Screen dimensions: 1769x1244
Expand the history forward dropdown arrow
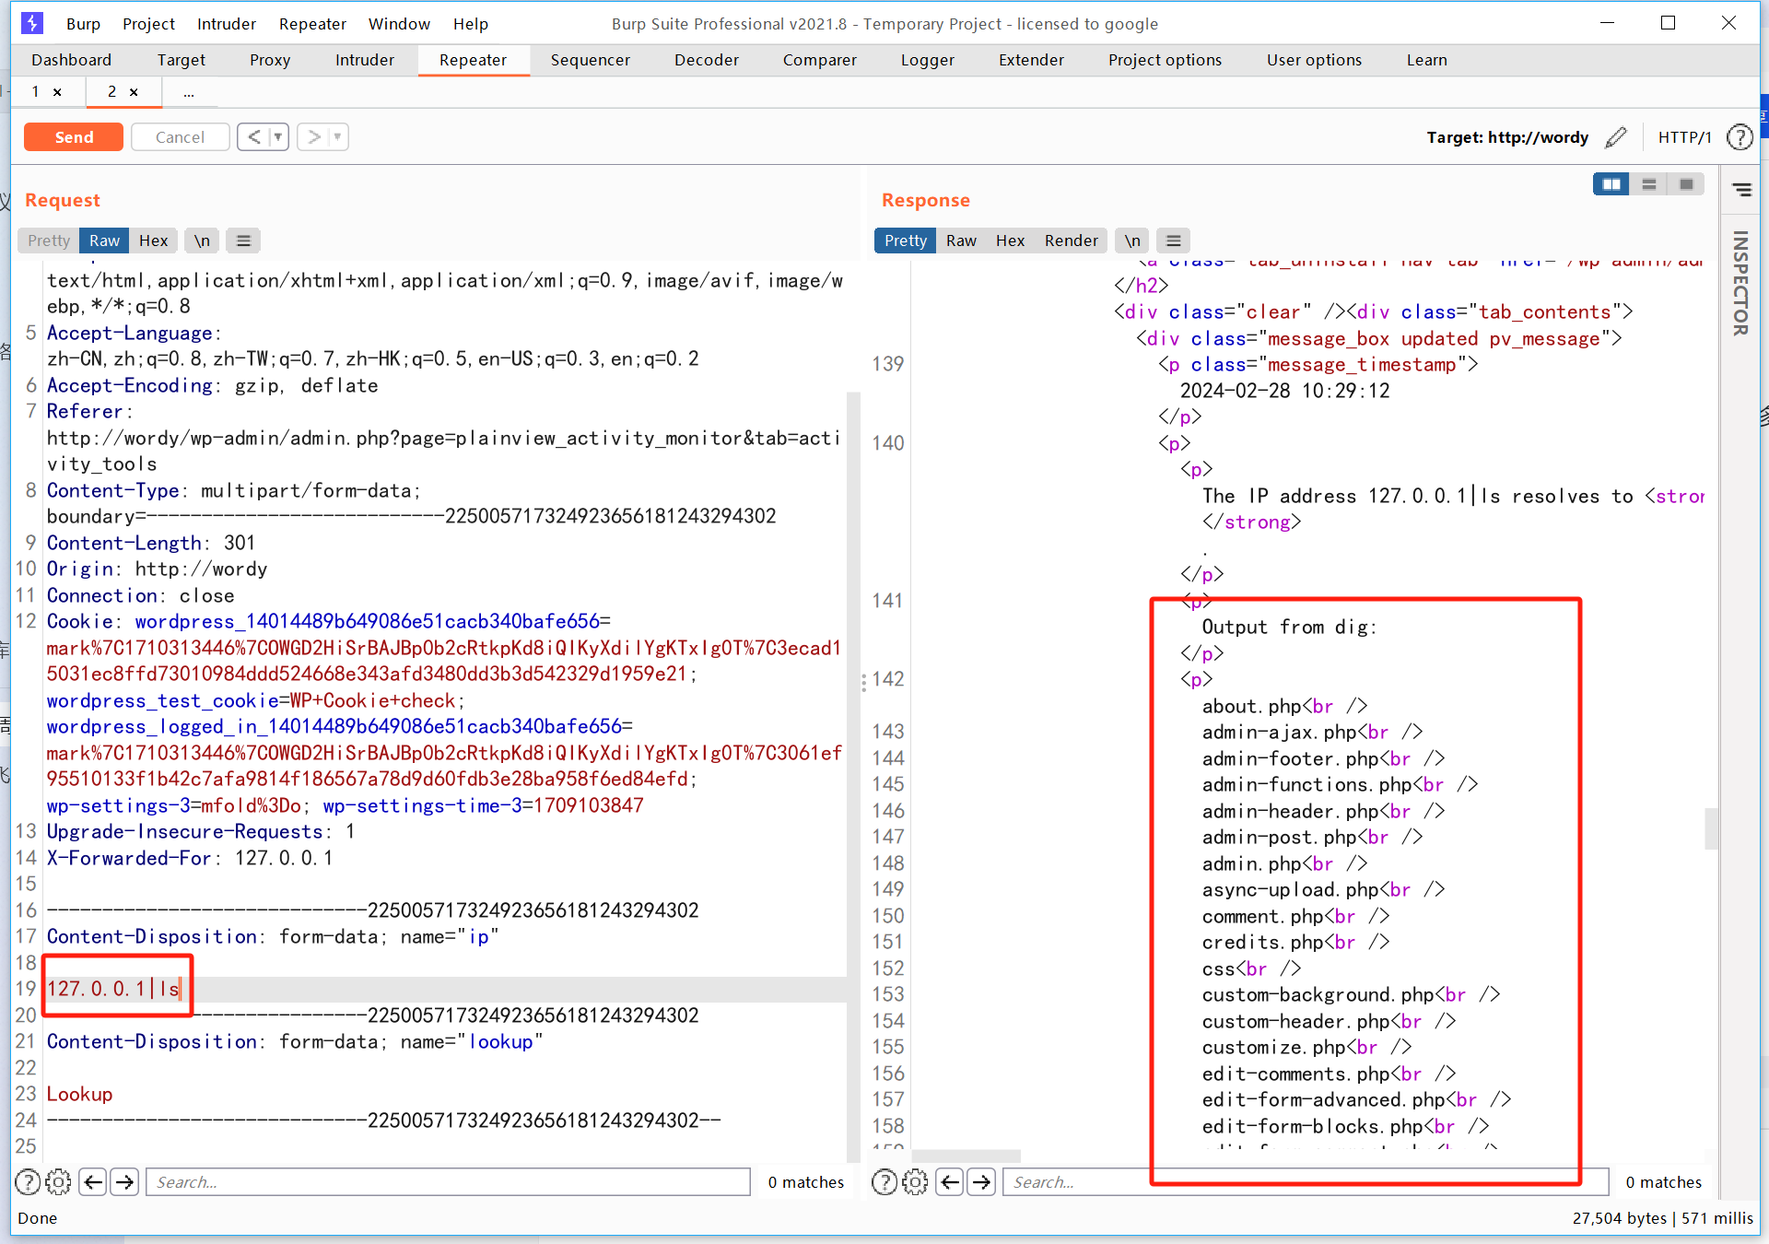[x=337, y=137]
